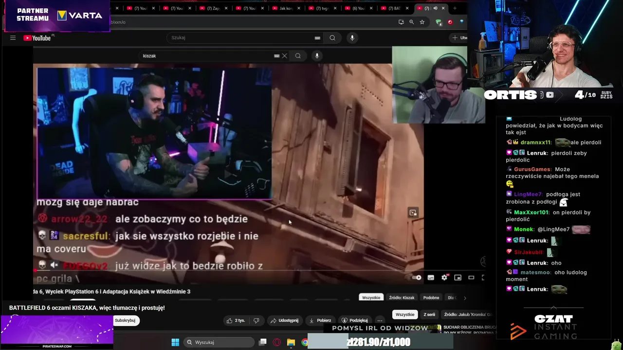Select the "Źródło: Jakub 'Kromka'" chip
The width and height of the screenshot is (623, 350).
468,315
